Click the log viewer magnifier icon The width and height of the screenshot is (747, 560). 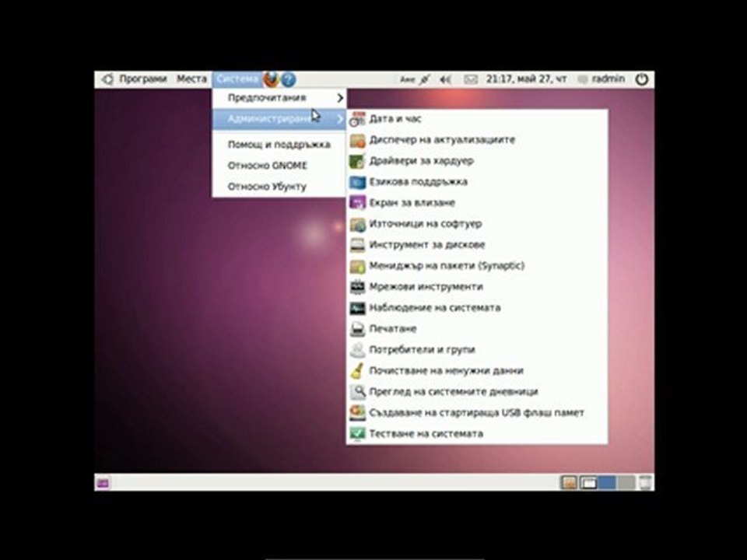coord(357,391)
